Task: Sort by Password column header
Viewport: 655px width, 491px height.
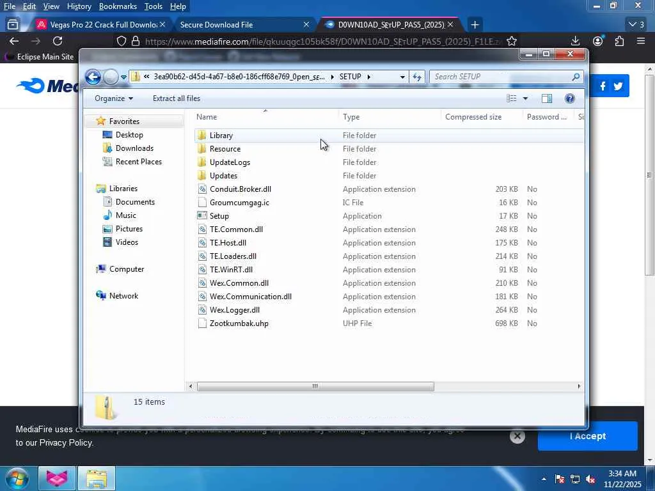Action: (x=547, y=117)
